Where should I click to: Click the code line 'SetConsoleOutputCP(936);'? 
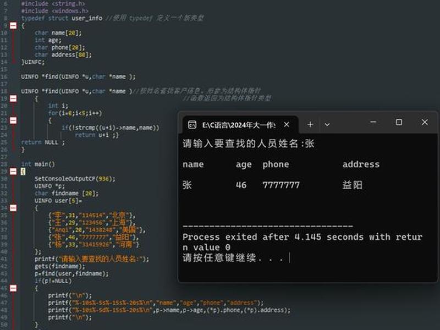pos(75,179)
